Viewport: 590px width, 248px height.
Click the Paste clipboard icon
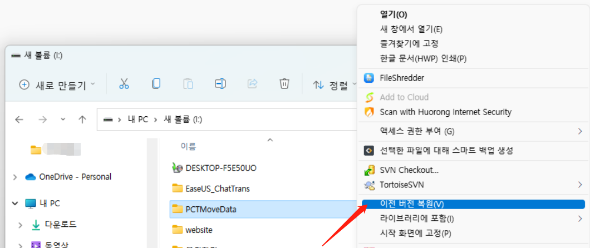click(x=188, y=83)
